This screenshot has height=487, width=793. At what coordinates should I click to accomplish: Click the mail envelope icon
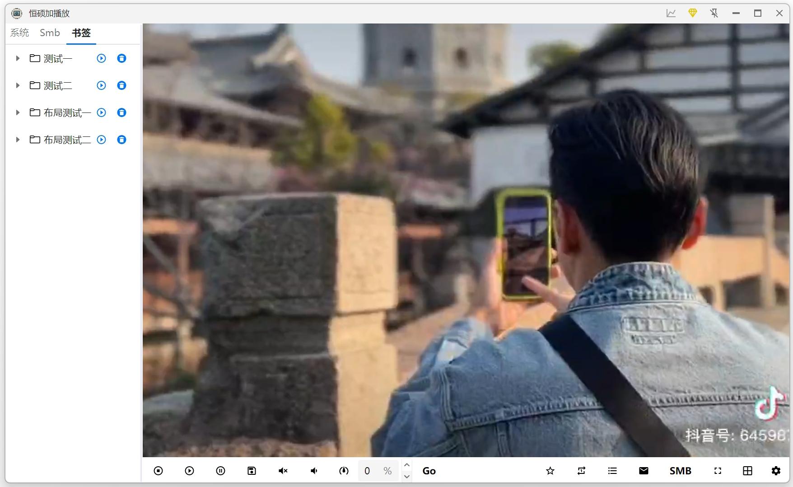644,471
